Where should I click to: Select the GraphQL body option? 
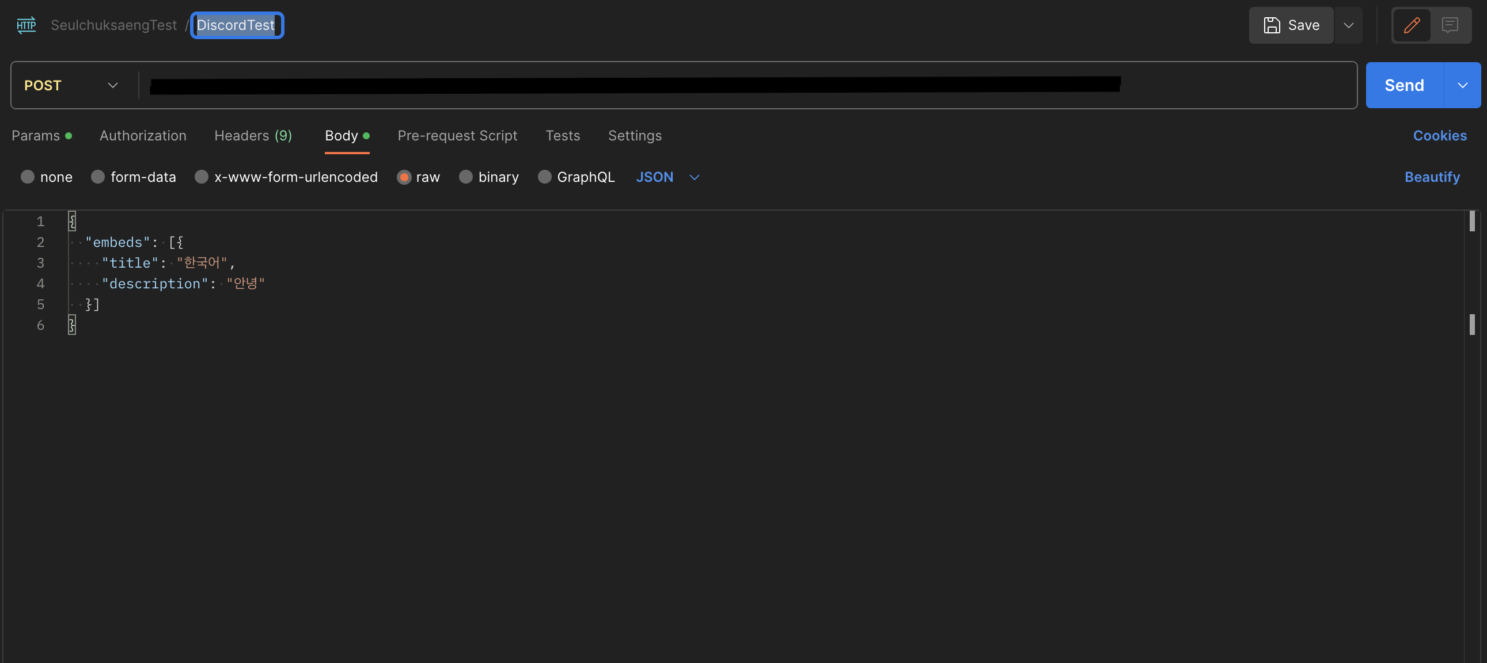[544, 177]
